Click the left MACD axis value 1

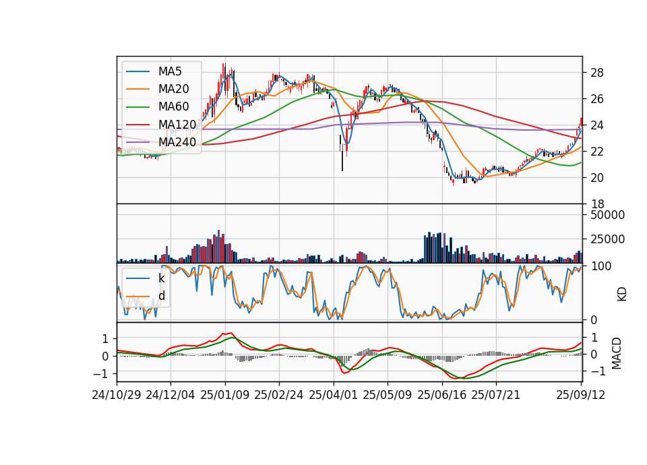click(105, 339)
